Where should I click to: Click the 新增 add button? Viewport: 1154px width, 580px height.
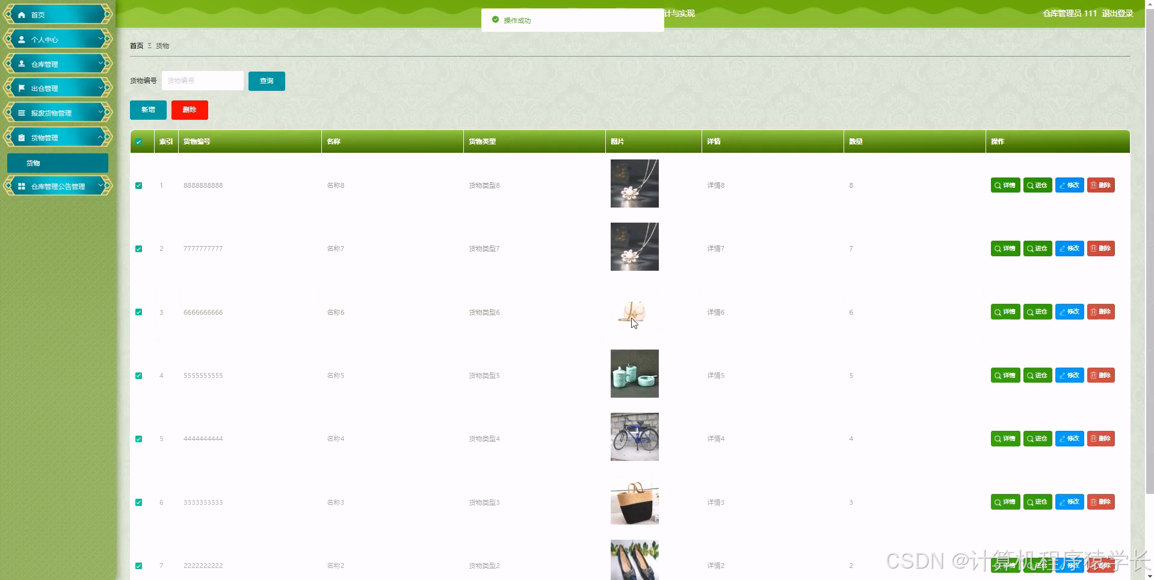(148, 110)
